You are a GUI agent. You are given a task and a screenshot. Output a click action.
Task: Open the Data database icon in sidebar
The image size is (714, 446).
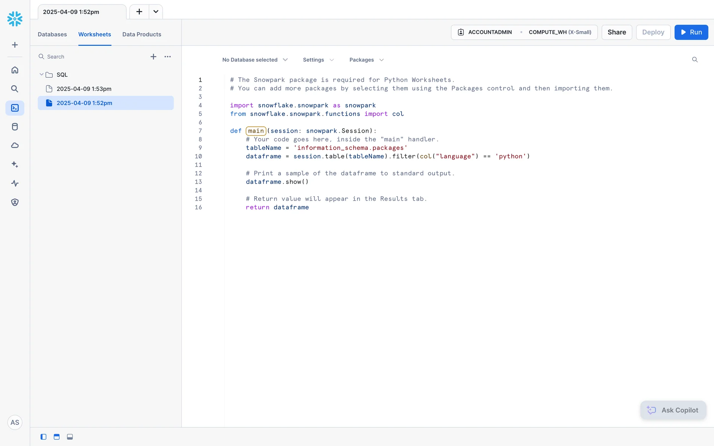coord(15,127)
